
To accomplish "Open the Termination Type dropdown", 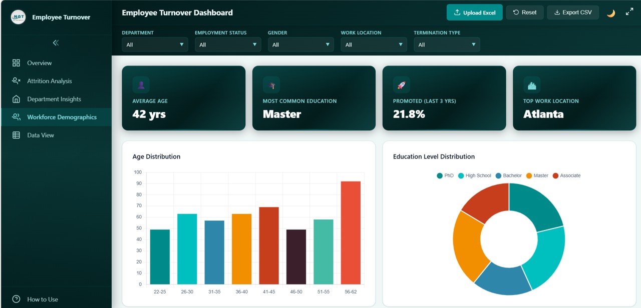I will click(447, 44).
